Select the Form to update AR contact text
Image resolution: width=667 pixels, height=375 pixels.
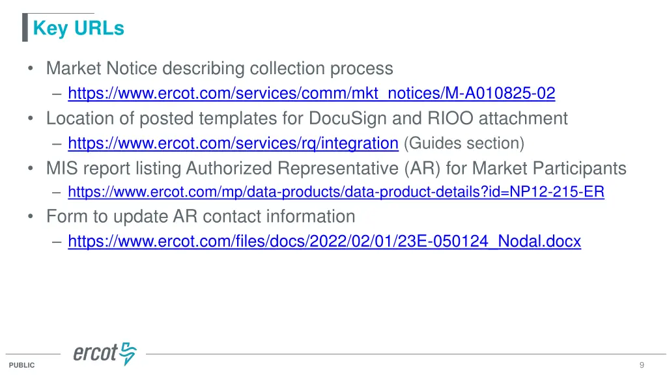tap(201, 216)
